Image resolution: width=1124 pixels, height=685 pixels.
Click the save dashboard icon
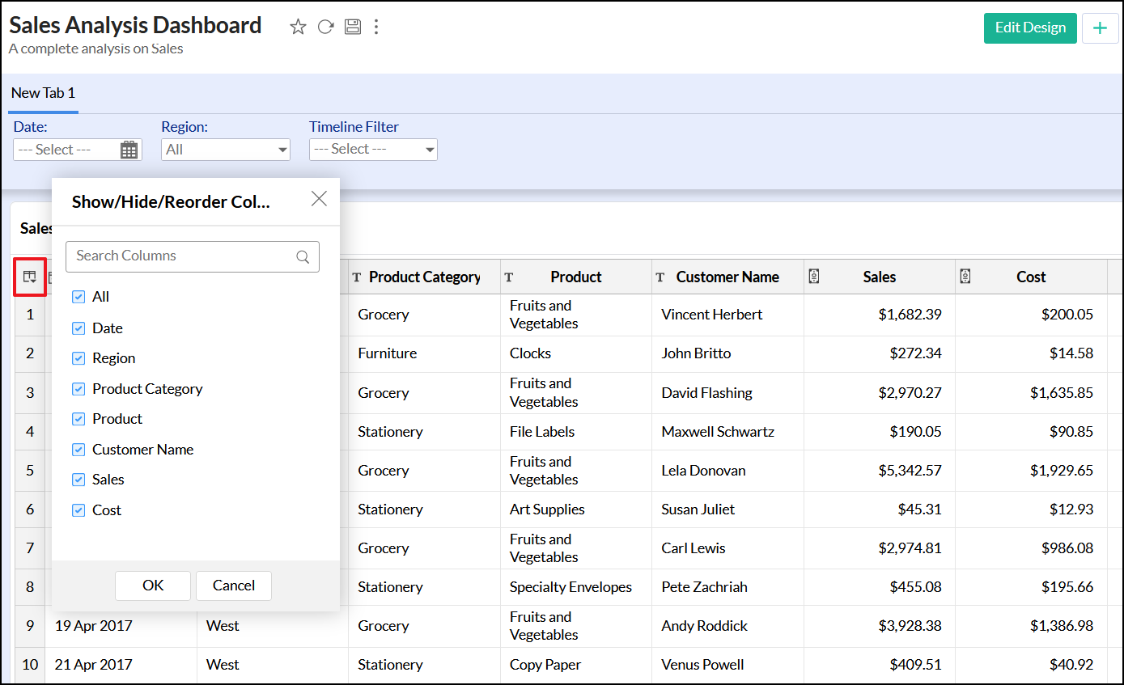(352, 27)
